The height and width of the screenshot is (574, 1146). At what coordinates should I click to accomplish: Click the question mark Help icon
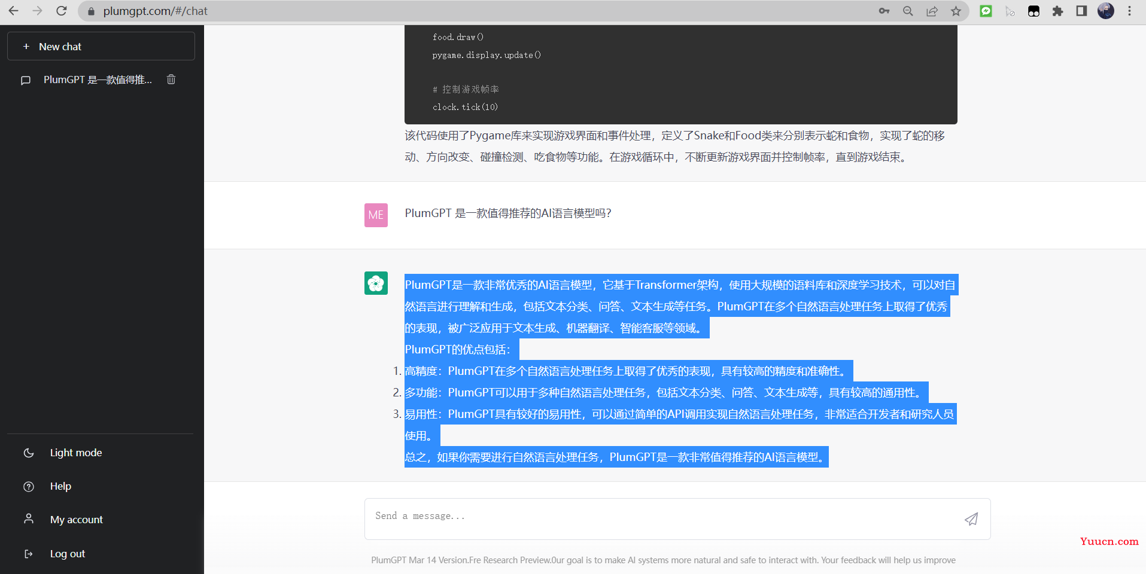pyautogui.click(x=29, y=487)
